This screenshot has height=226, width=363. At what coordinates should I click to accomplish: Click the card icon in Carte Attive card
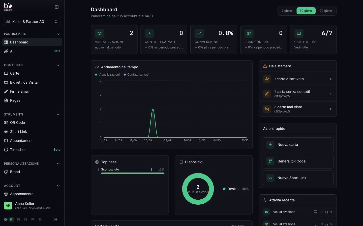point(299,33)
